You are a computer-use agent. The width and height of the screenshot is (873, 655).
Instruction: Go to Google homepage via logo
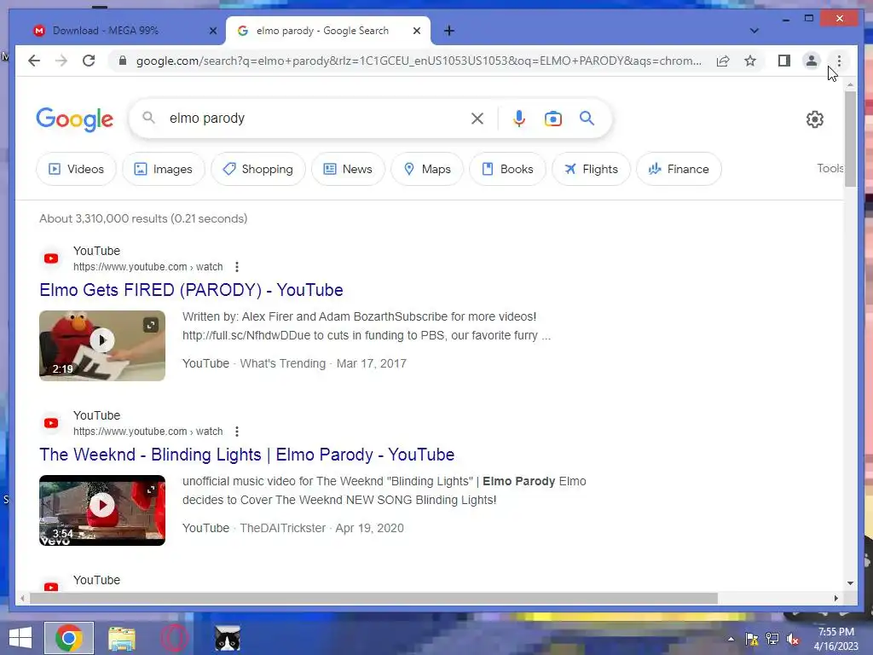pyautogui.click(x=75, y=119)
